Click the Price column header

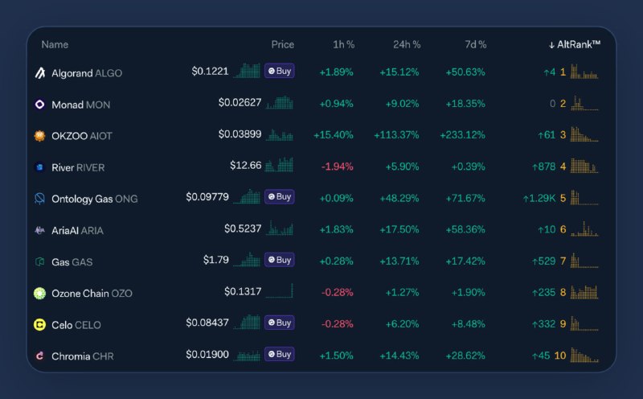click(x=282, y=45)
